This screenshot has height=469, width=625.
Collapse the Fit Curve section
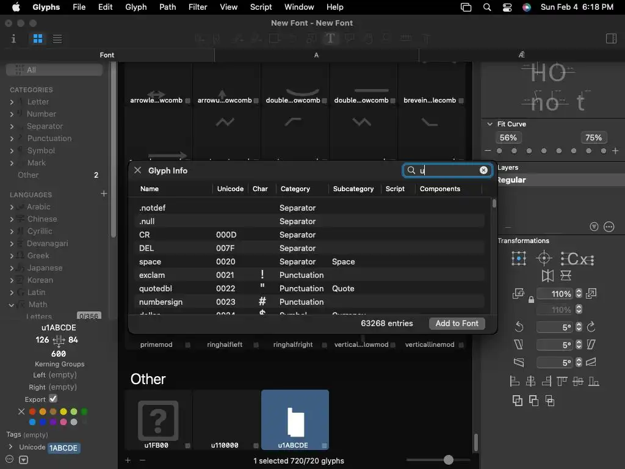tap(490, 124)
